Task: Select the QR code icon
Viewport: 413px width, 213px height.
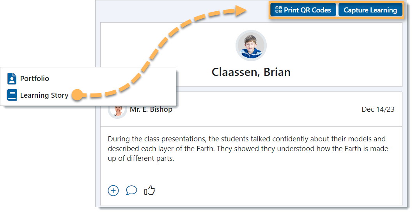Action: coord(278,10)
